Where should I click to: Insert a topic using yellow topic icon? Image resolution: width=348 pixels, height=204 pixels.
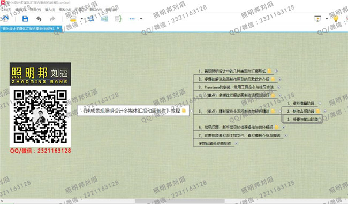(x=73, y=19)
